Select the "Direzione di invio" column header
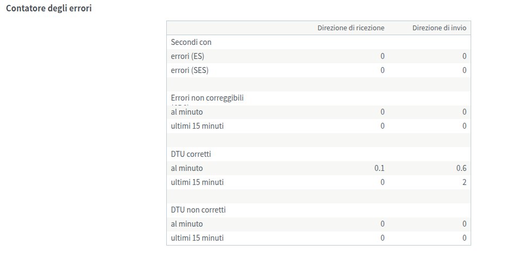The height and width of the screenshot is (258, 521). tap(439, 28)
